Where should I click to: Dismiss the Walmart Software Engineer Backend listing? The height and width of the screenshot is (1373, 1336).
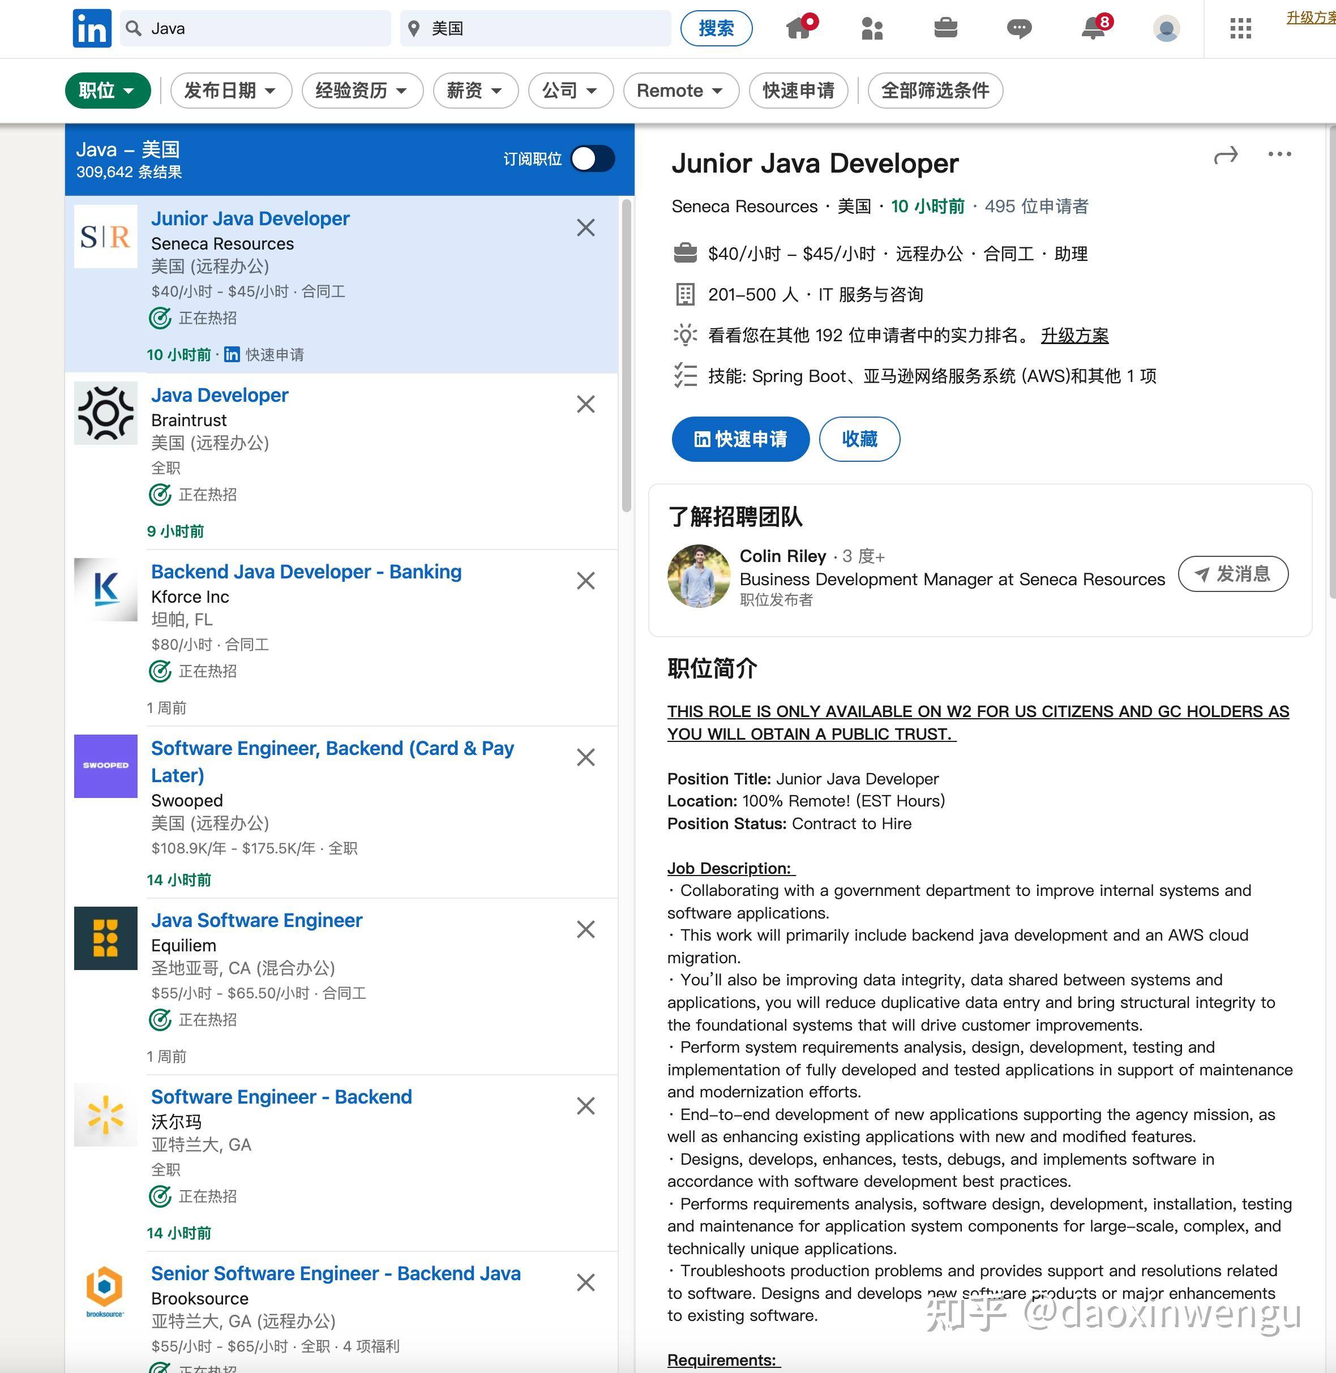(586, 1106)
